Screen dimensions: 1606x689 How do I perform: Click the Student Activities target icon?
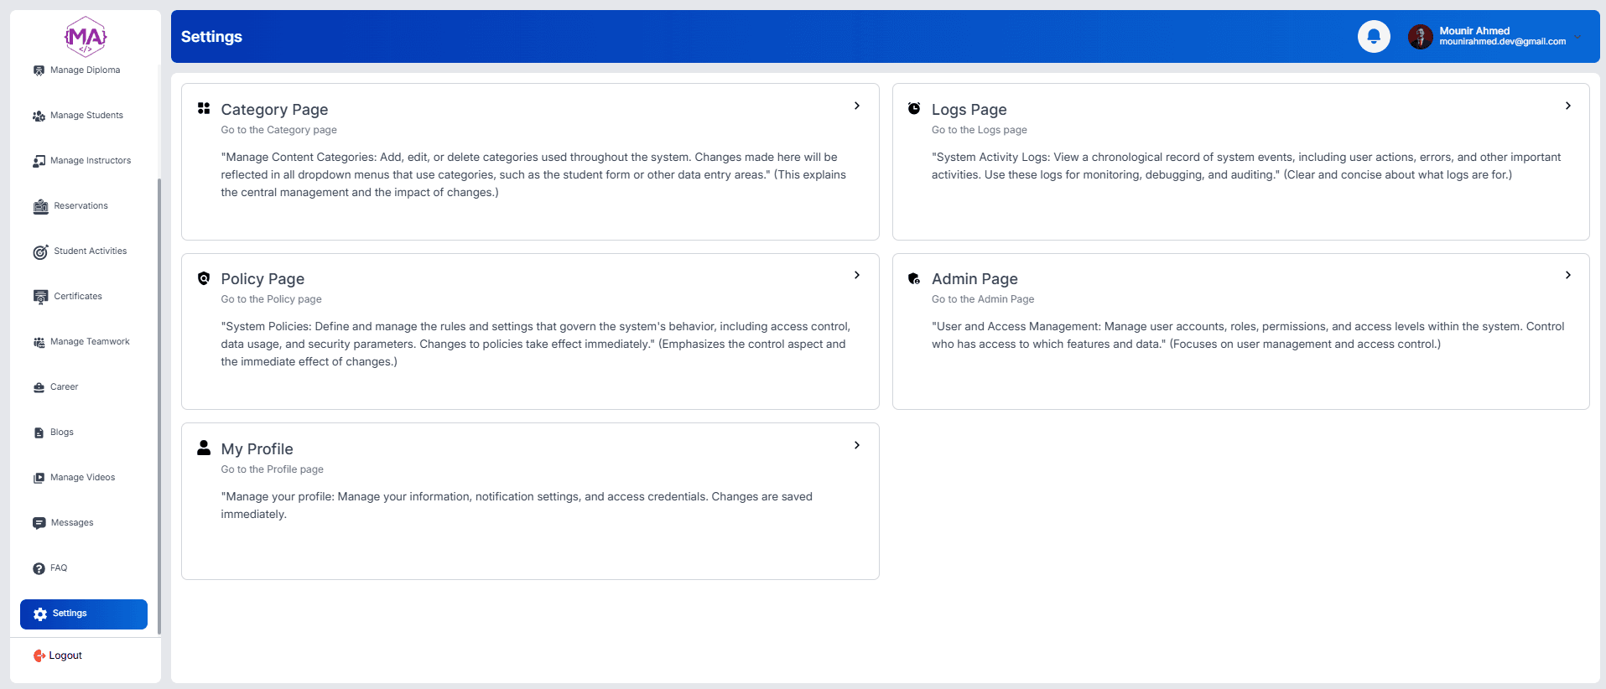coord(40,252)
